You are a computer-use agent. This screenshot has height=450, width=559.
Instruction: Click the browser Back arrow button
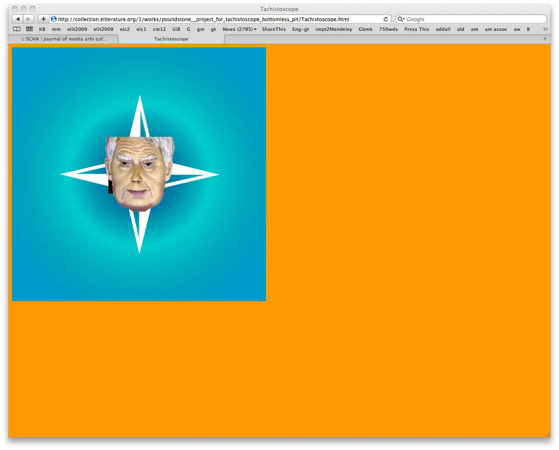click(x=17, y=19)
